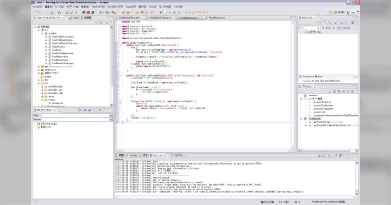Click the green Run button in toolbar

[x=107, y=12]
